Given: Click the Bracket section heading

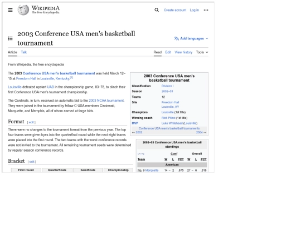Looking at the screenshot, I should pos(16,161).
